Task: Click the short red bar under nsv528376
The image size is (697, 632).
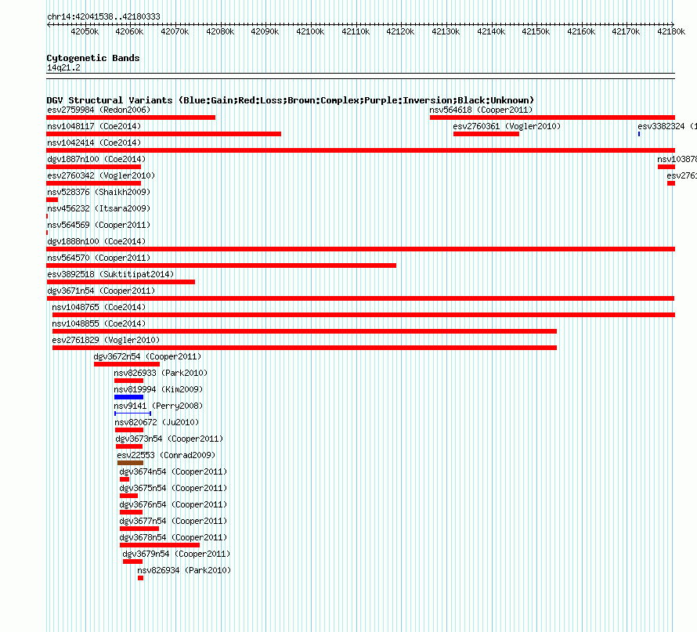Action: pos(52,200)
